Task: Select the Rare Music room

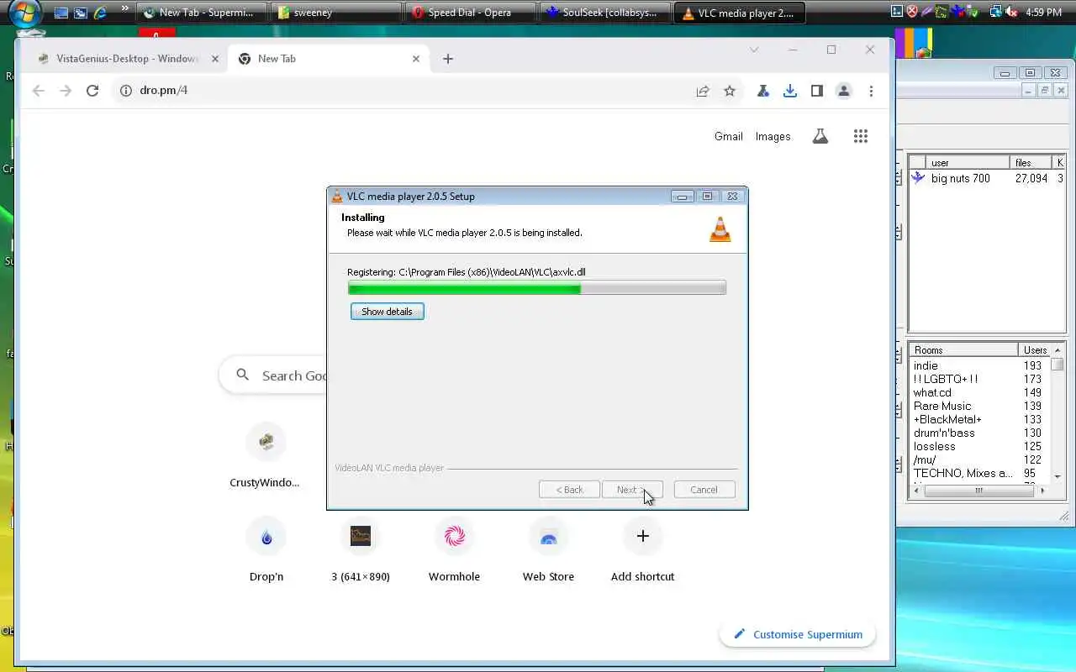Action: 942,406
